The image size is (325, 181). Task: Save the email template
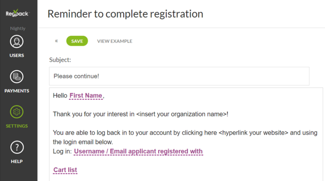pos(77,41)
